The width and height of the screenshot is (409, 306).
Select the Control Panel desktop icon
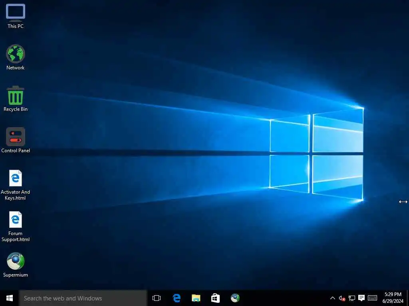[x=16, y=140]
